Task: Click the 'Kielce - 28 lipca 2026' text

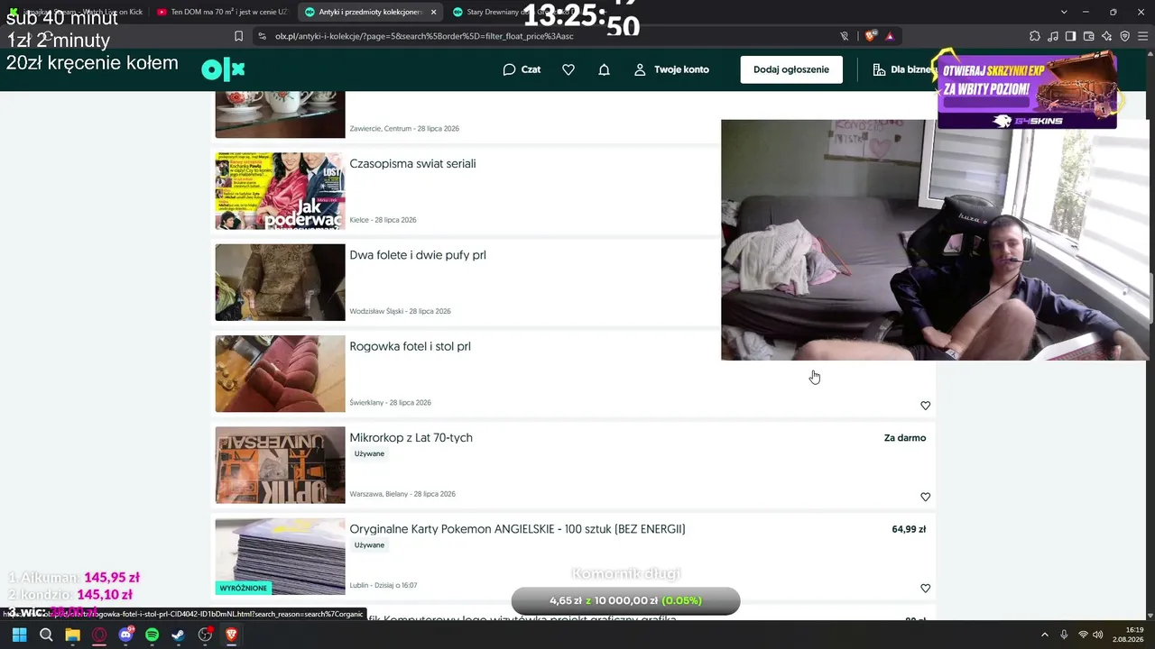Action: [x=383, y=220]
